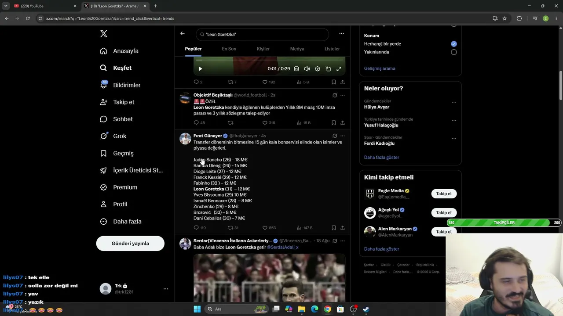Switch to the En Son tab
The width and height of the screenshot is (563, 316).
(x=229, y=49)
